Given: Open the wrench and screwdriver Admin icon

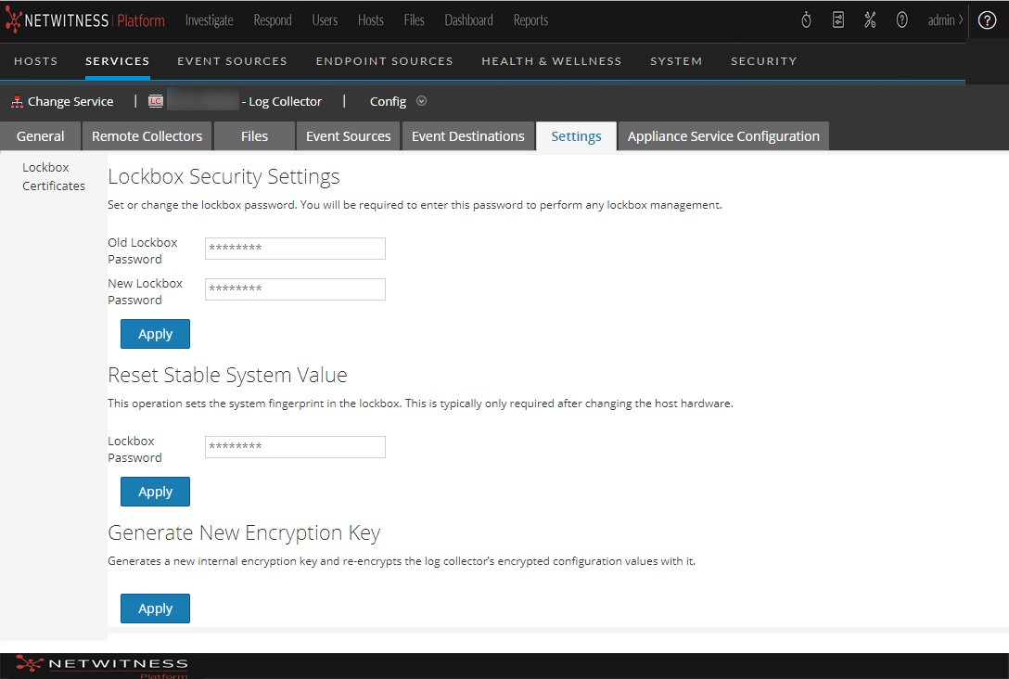Looking at the screenshot, I should (870, 20).
